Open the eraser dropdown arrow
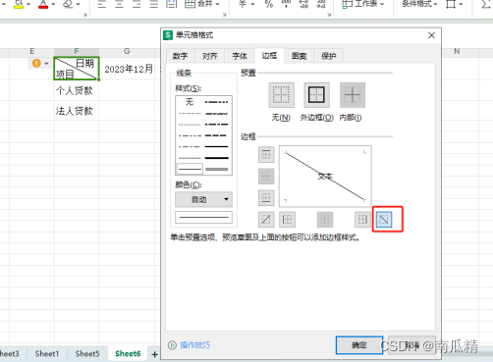The height and width of the screenshot is (362, 493). coord(79,4)
